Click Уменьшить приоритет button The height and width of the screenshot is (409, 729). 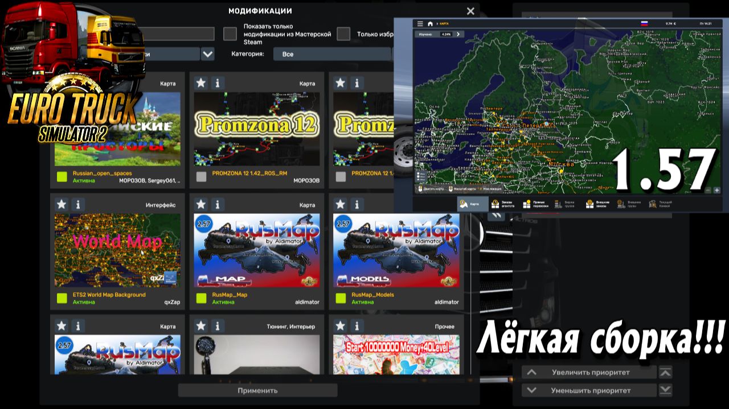click(x=589, y=390)
